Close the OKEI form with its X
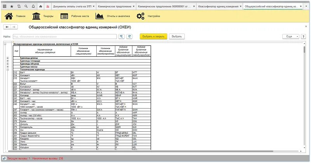The image size is (311, 163). pyautogui.click(x=306, y=26)
